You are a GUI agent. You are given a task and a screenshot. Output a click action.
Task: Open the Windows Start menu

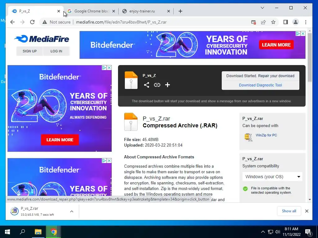[x=7, y=232]
